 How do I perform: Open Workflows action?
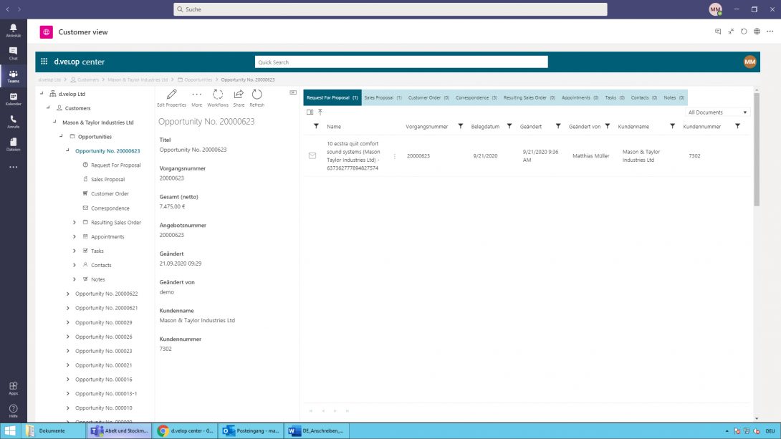click(x=218, y=98)
